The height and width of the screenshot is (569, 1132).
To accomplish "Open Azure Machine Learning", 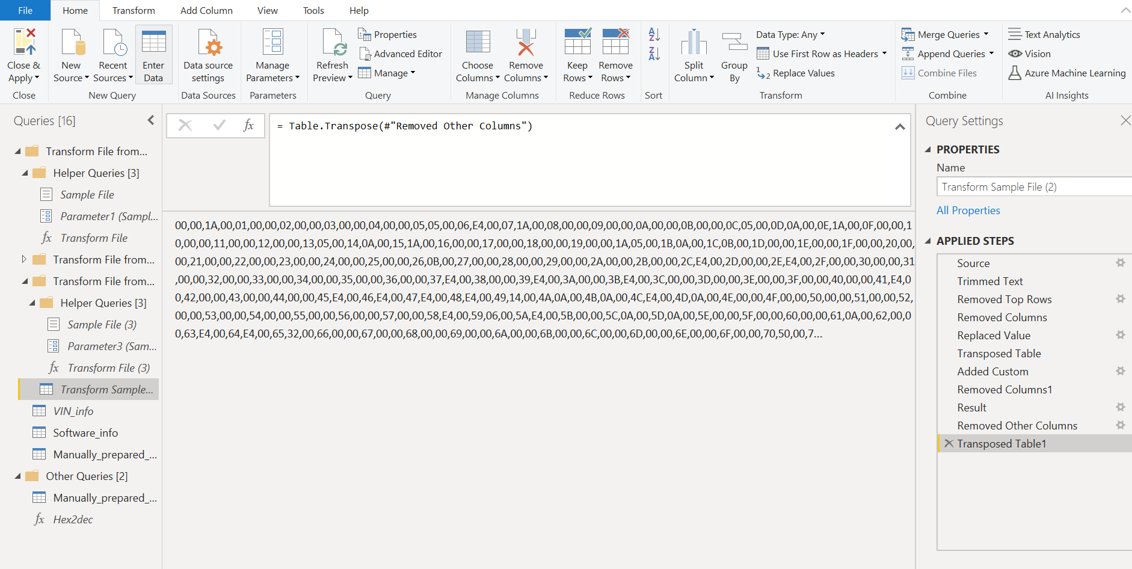I will [x=1067, y=73].
